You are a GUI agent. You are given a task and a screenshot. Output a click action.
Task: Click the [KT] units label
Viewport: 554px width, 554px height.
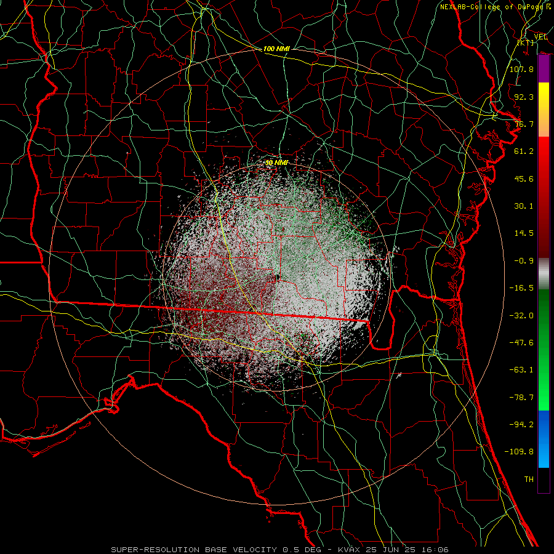(x=526, y=42)
